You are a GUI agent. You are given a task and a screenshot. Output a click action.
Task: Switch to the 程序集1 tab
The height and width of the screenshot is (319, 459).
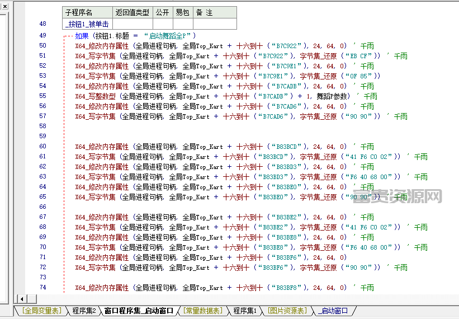[x=245, y=311]
